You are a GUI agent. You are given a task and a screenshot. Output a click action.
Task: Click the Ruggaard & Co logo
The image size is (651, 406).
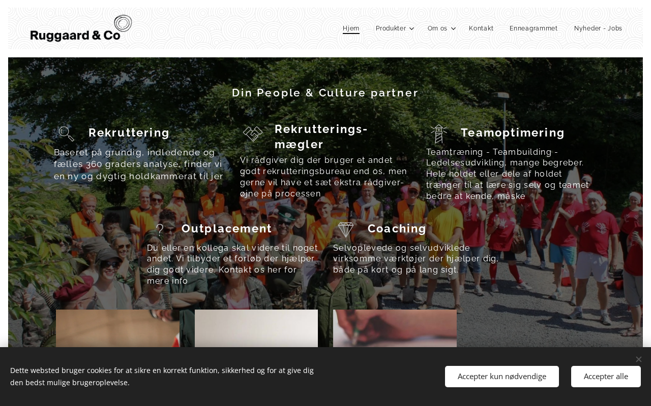[81, 28]
